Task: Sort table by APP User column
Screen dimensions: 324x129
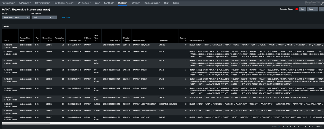Action: click(96, 38)
